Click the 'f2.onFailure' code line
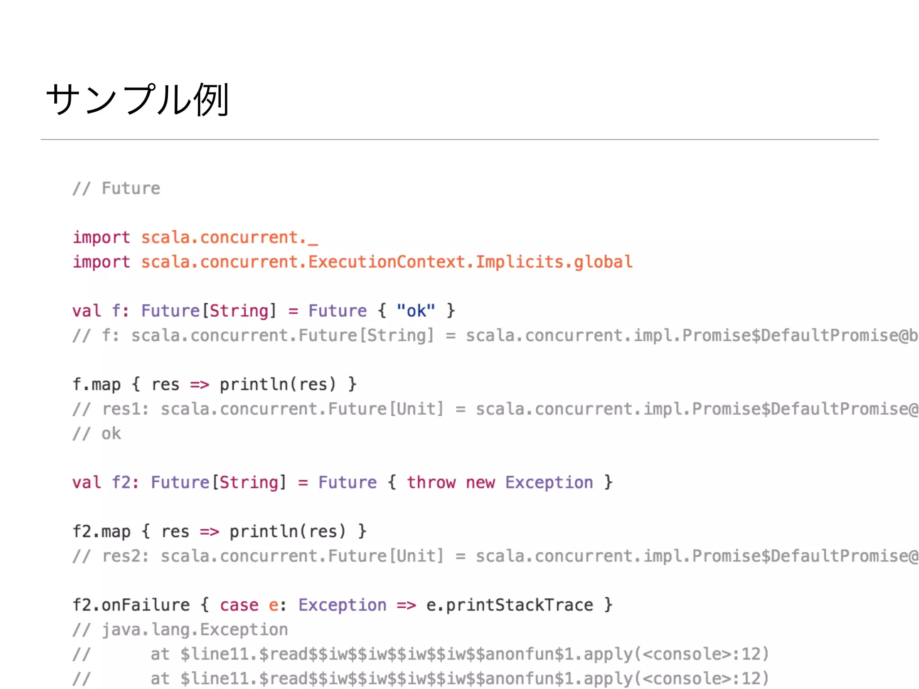The image size is (919, 689). tap(342, 605)
